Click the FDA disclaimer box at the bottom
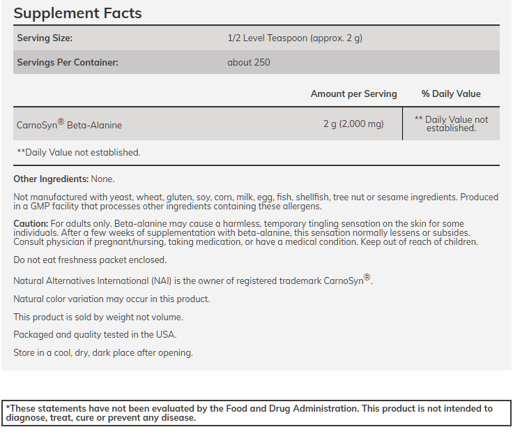 point(256,413)
